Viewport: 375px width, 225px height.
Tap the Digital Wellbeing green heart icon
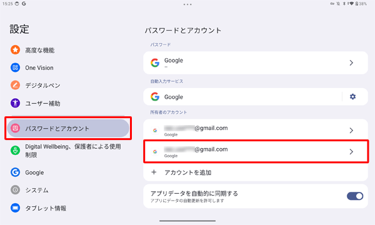(15, 151)
